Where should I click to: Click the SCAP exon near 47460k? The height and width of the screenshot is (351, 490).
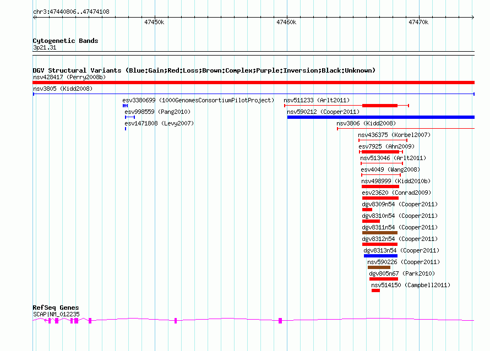pyautogui.click(x=280, y=321)
